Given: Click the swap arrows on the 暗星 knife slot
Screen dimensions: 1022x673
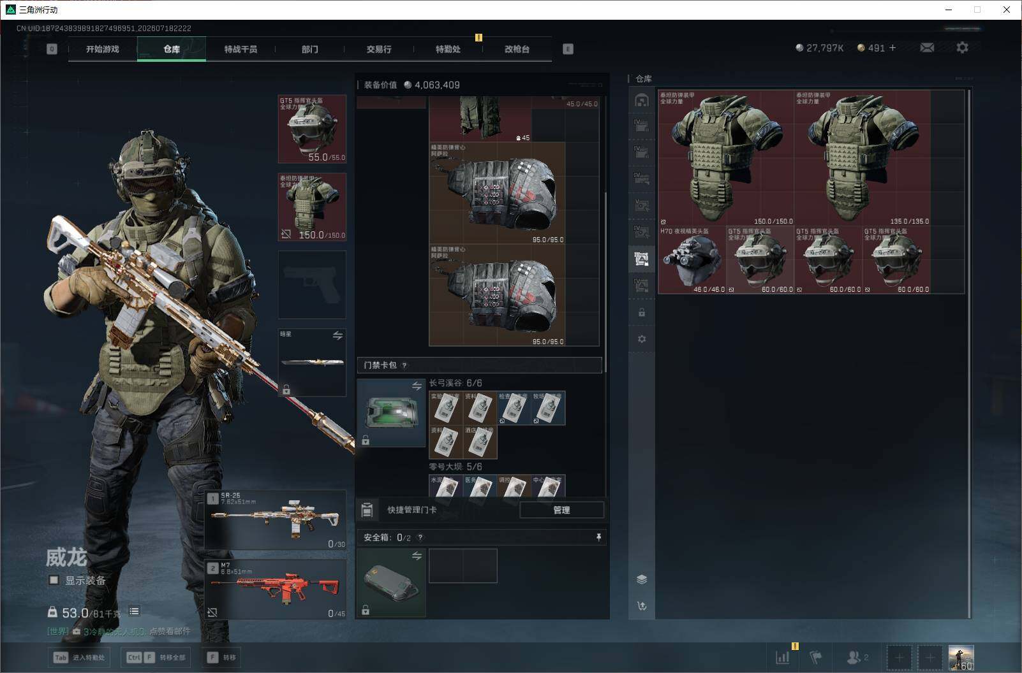Looking at the screenshot, I should [x=337, y=336].
